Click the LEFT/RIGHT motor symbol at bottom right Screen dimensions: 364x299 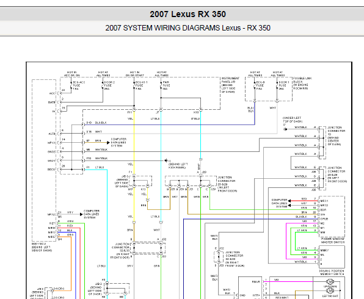[x=330, y=290]
